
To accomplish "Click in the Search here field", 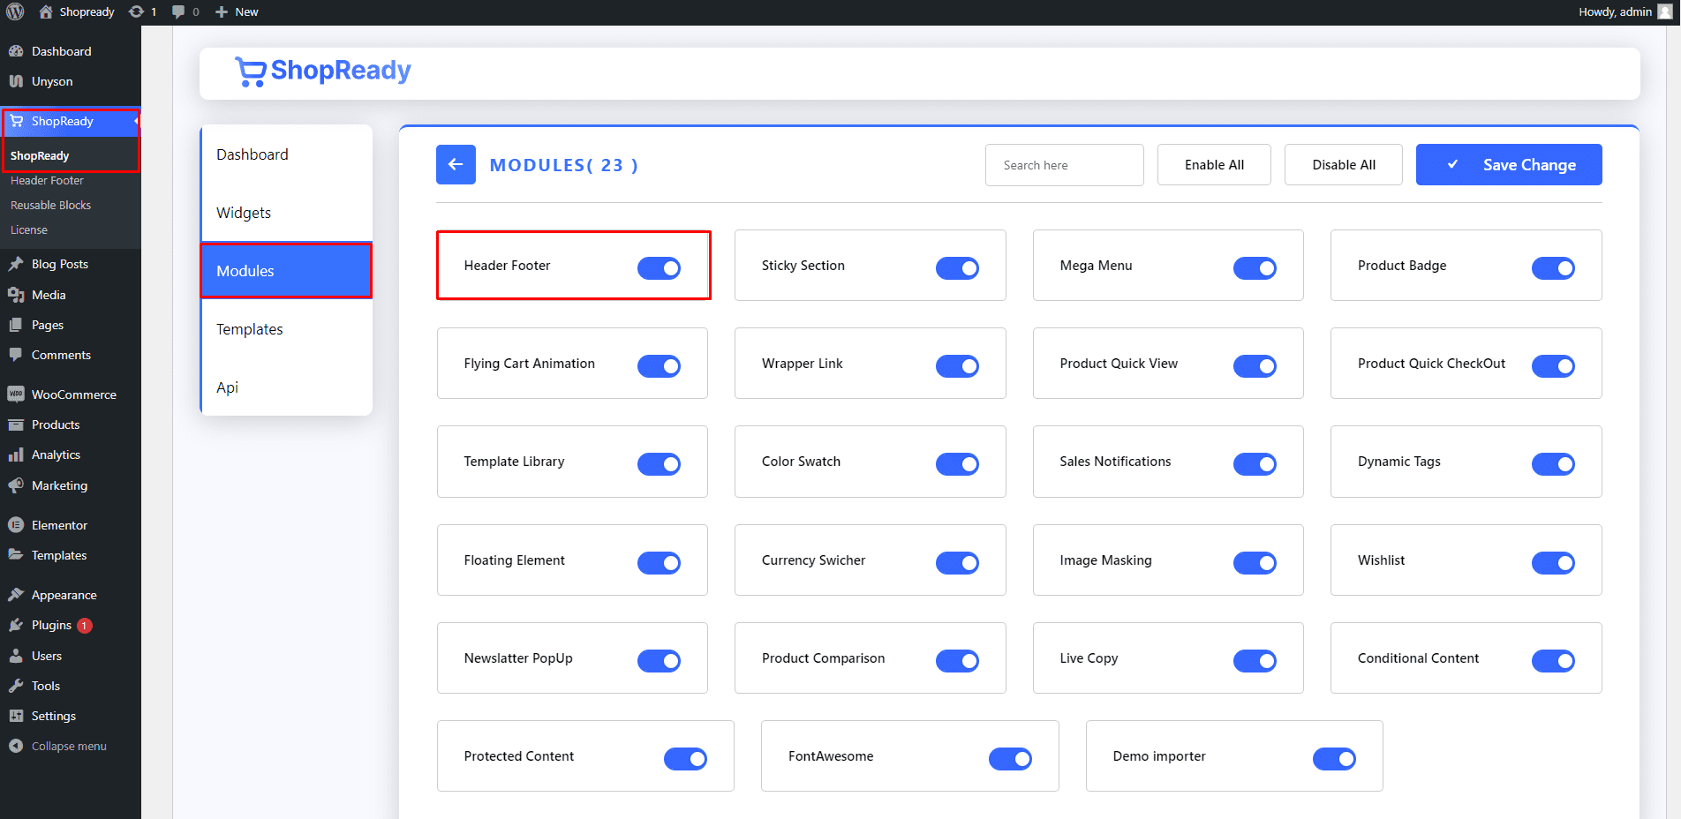I will (x=1064, y=165).
